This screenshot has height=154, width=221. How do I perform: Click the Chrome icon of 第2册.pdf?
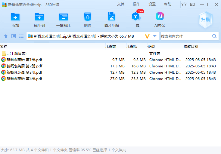[4, 66]
